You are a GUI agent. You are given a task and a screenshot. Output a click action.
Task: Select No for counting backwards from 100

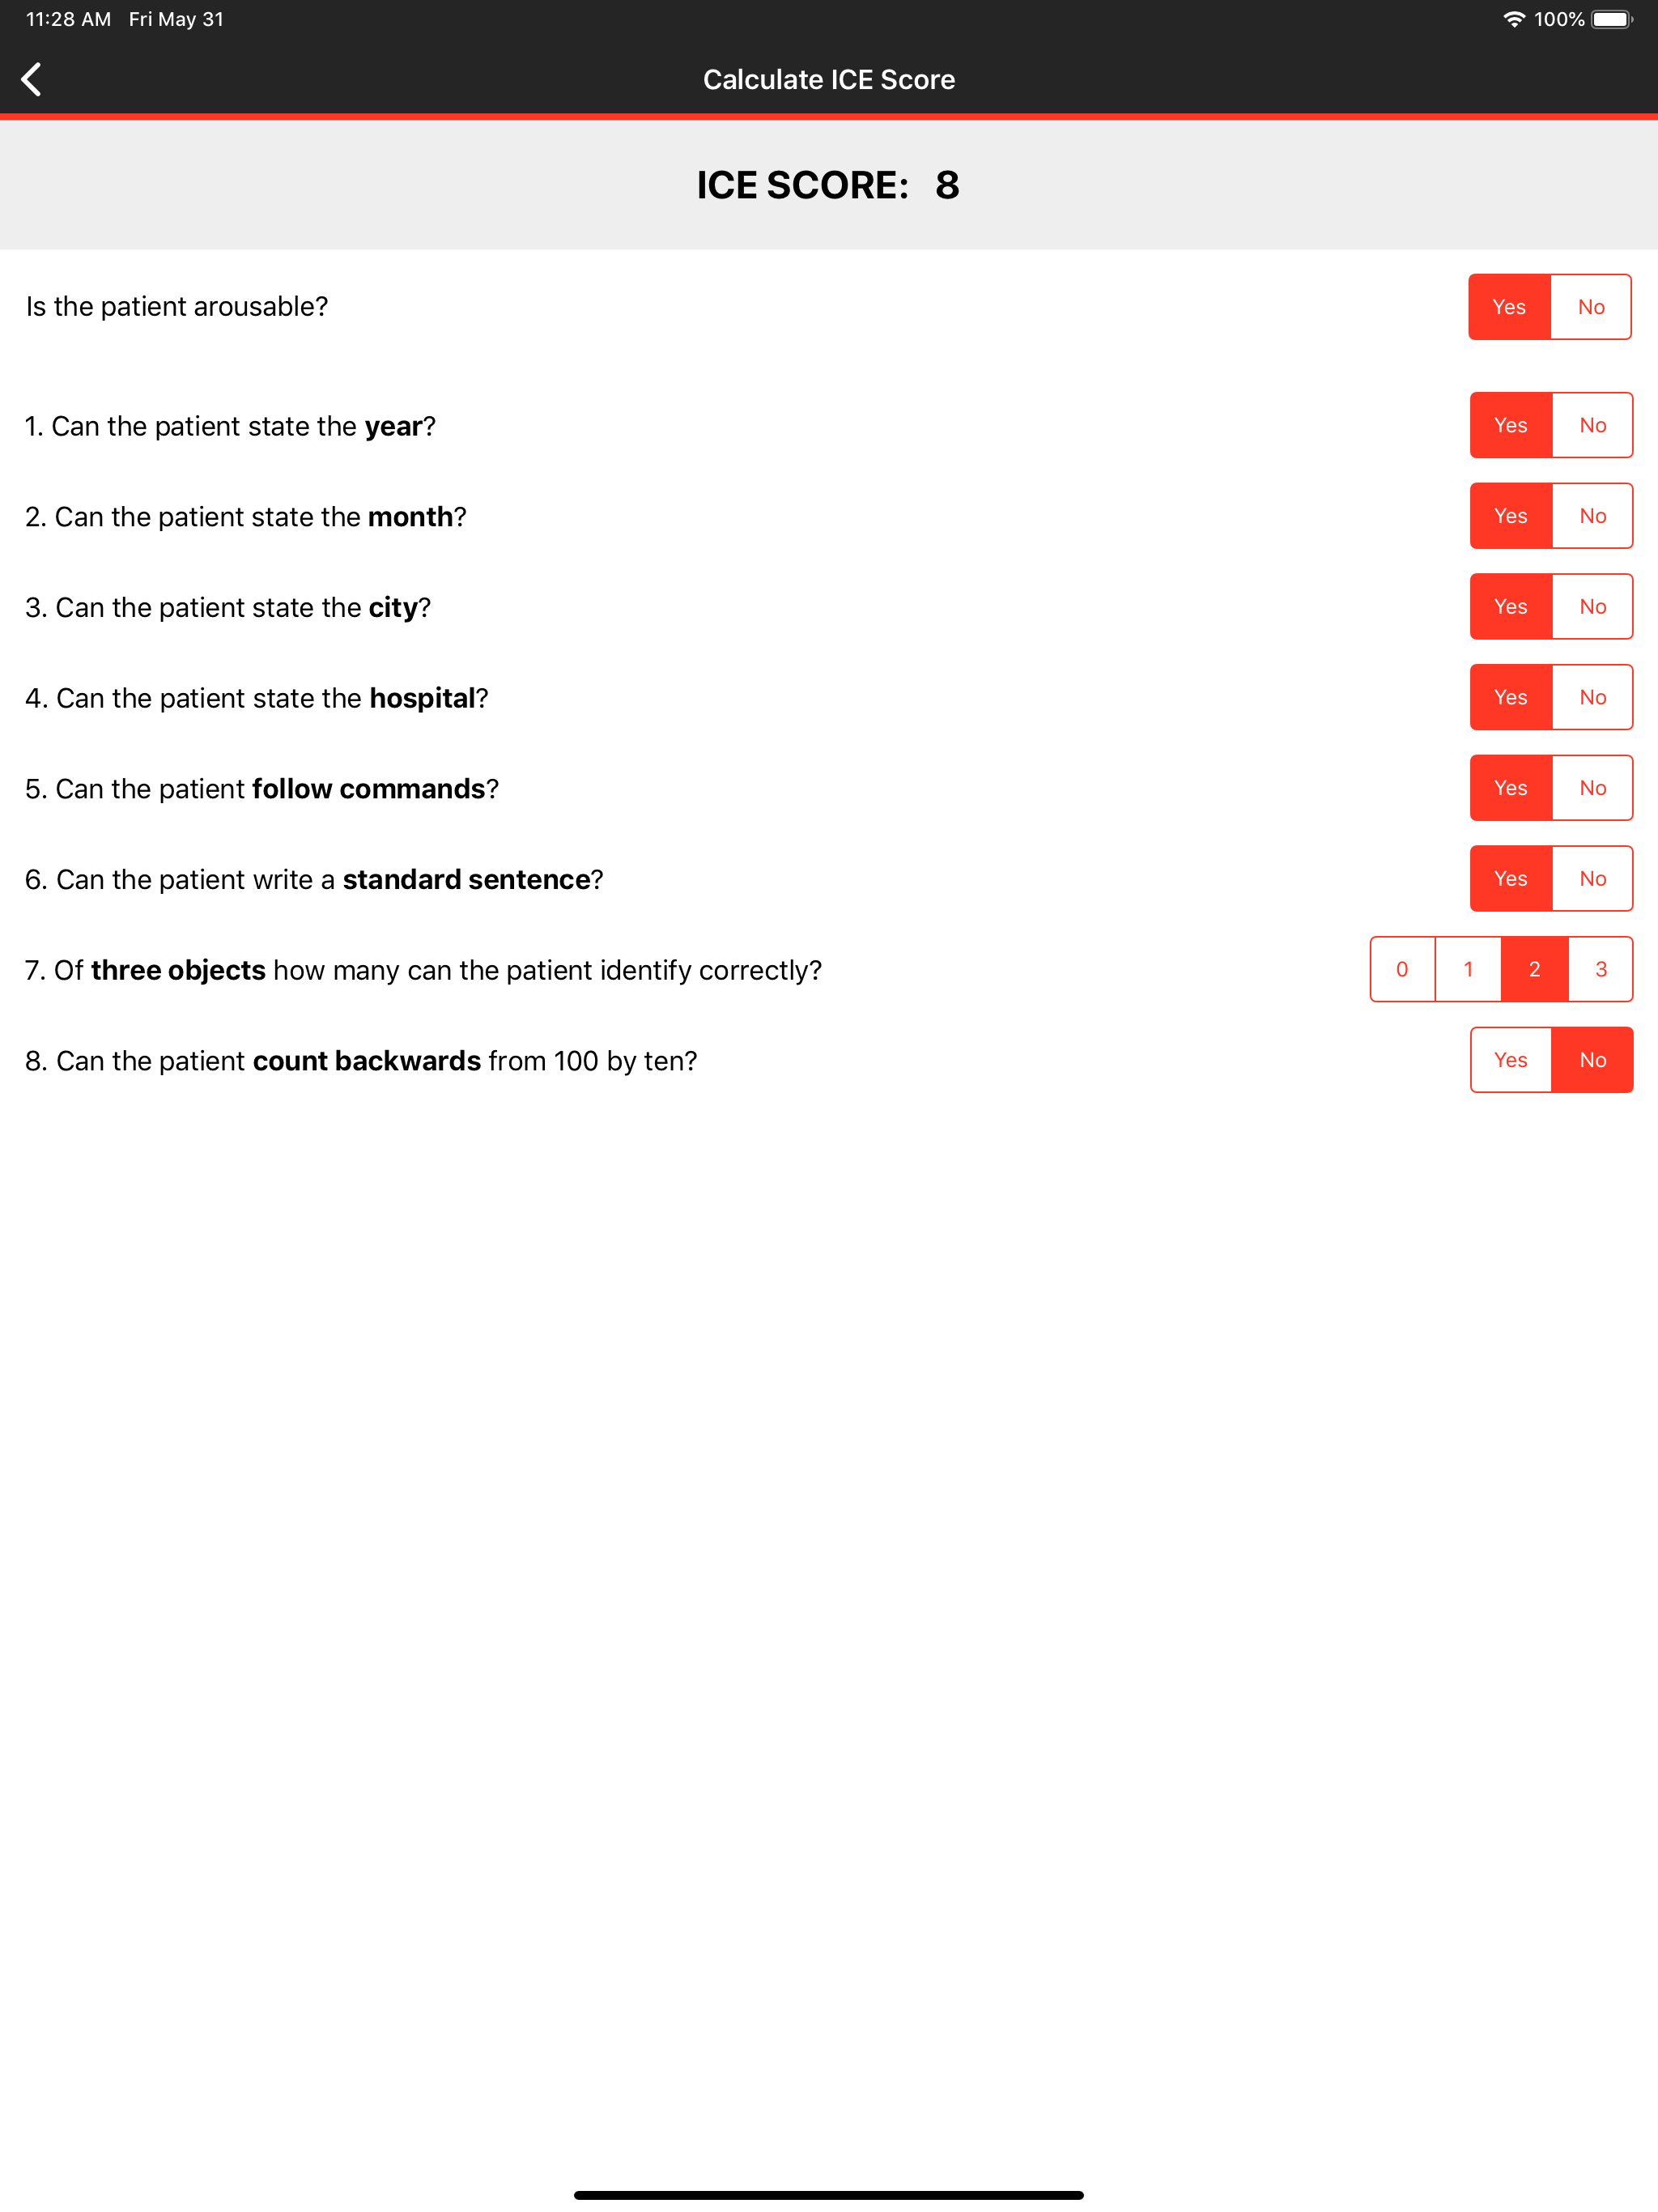(x=1593, y=1059)
